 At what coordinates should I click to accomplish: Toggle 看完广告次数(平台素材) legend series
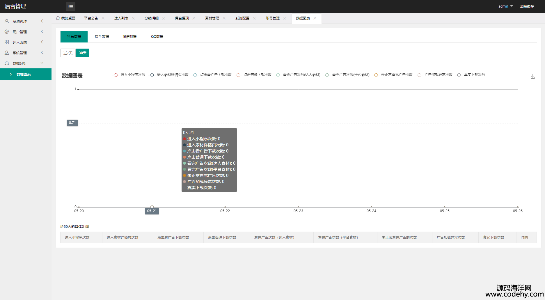click(x=347, y=75)
